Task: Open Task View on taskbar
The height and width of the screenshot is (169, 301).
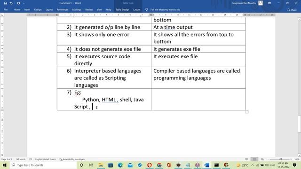Action: pos(91,165)
